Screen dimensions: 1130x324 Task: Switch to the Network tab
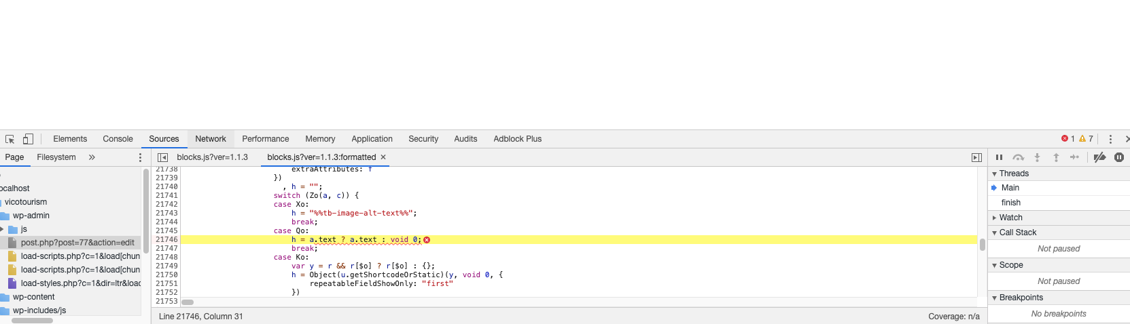coord(211,139)
